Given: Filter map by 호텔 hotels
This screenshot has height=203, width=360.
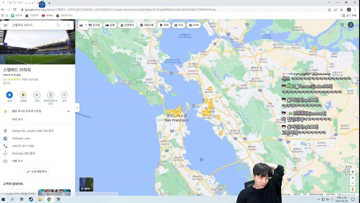Looking at the screenshot, I should [110, 25].
